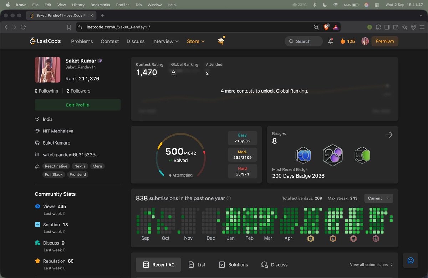The height and width of the screenshot is (278, 428).
Task: Click the GitHub icon next to SaketKumarp
Action: [37, 143]
